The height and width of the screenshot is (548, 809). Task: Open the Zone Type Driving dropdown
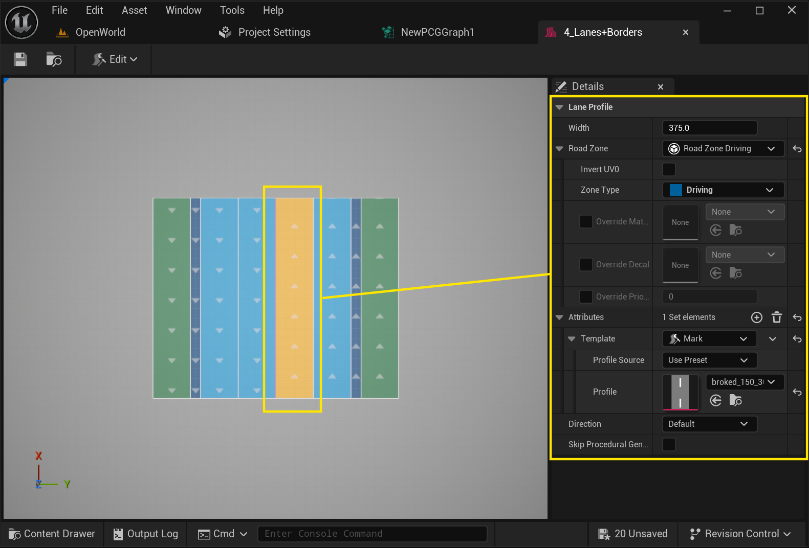723,190
